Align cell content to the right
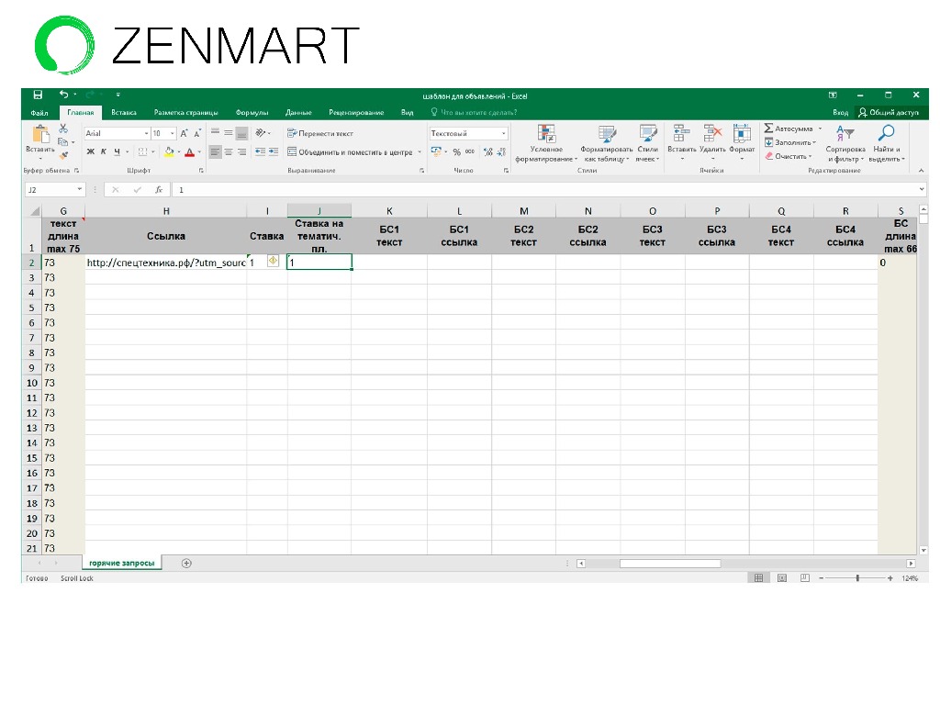This screenshot has width=940, height=705. tap(241, 152)
